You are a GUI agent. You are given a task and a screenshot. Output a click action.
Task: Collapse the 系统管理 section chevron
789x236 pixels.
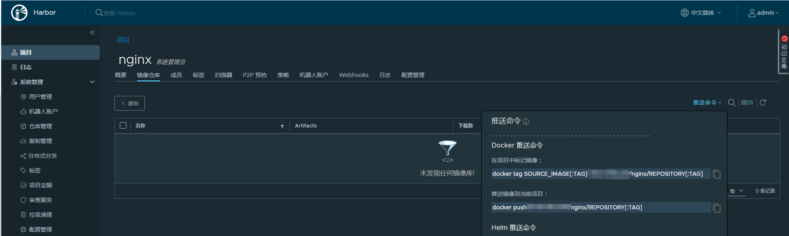[92, 82]
